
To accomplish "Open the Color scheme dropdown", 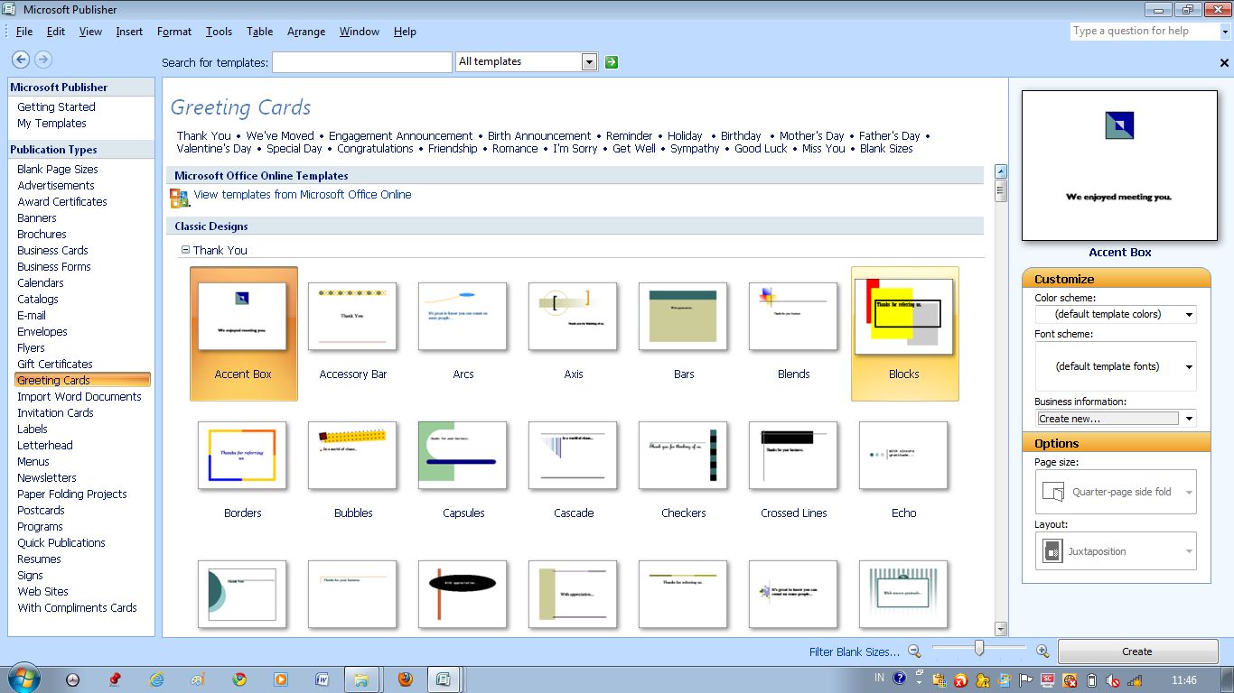I will 1189,315.
